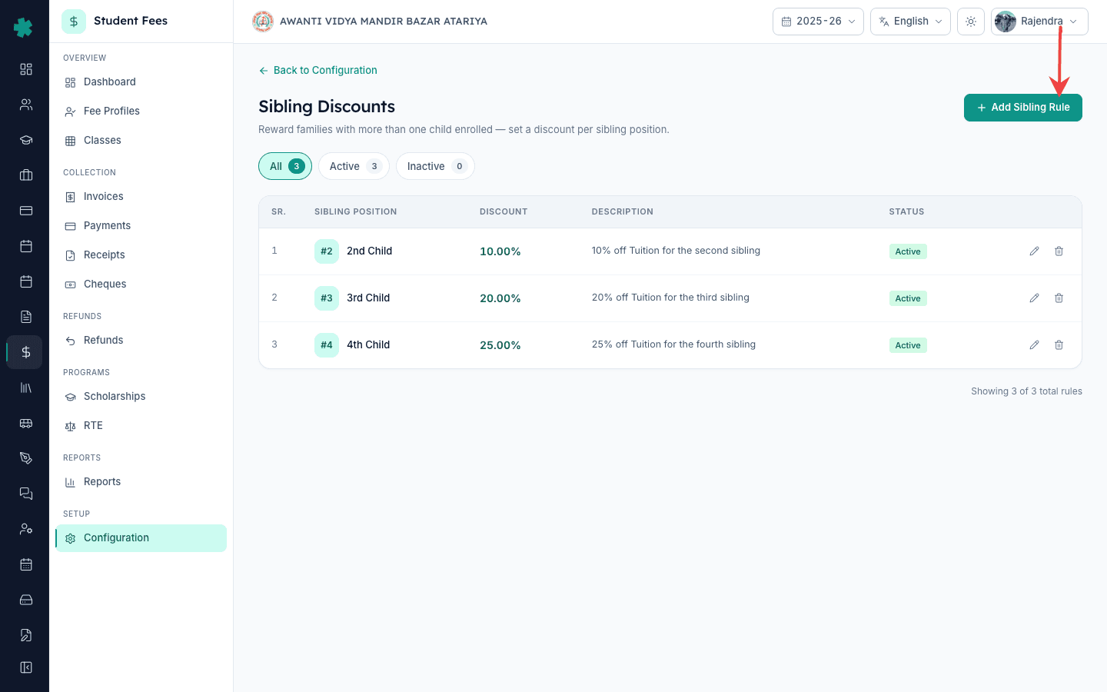
Task: Open the hard drive icon in the icon rail
Action: coord(26,600)
